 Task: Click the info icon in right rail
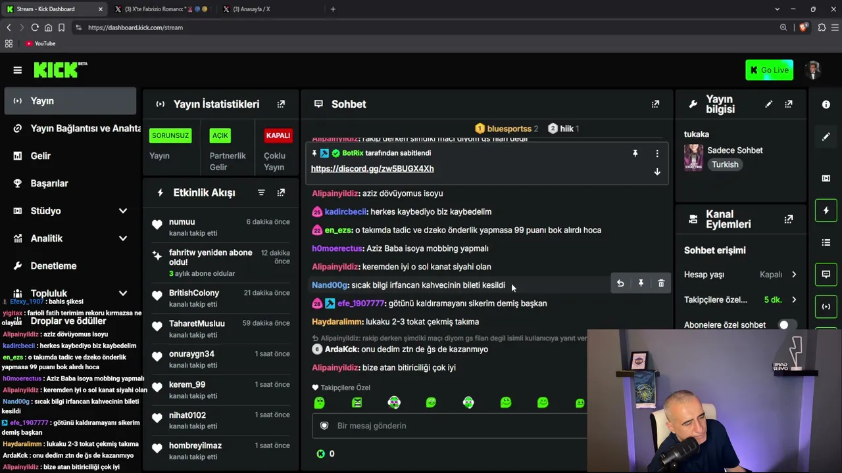coord(826,104)
